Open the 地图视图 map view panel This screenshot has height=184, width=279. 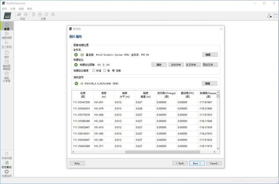coord(7,35)
